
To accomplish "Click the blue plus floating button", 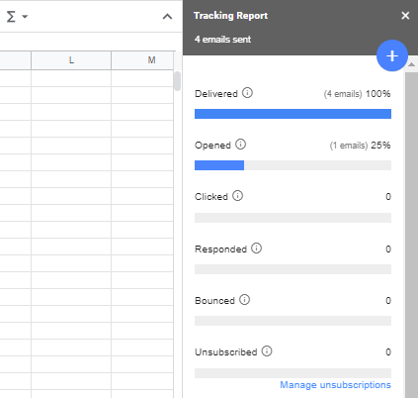I will coord(392,55).
